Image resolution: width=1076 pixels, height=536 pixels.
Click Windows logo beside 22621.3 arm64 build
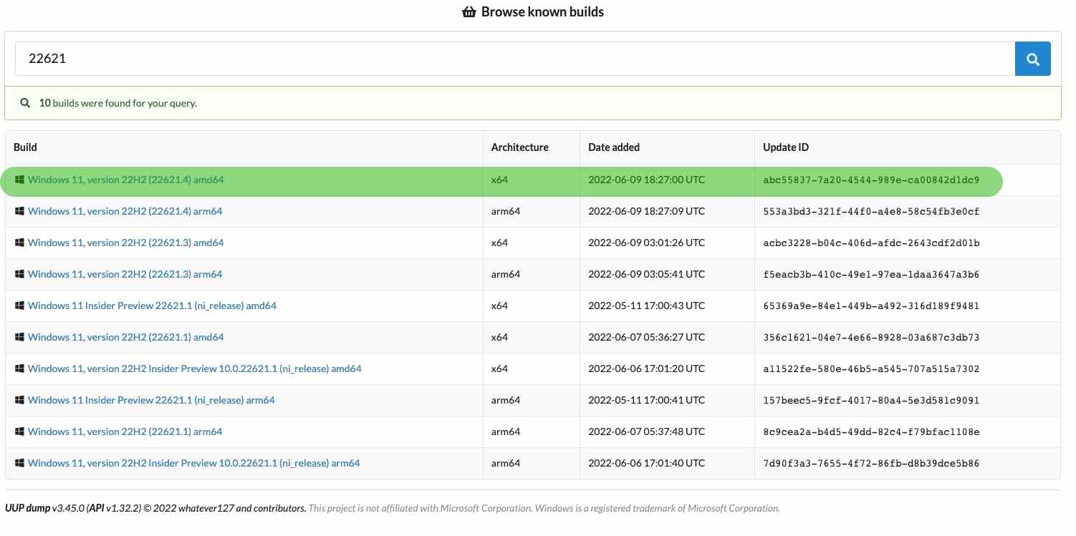[19, 274]
